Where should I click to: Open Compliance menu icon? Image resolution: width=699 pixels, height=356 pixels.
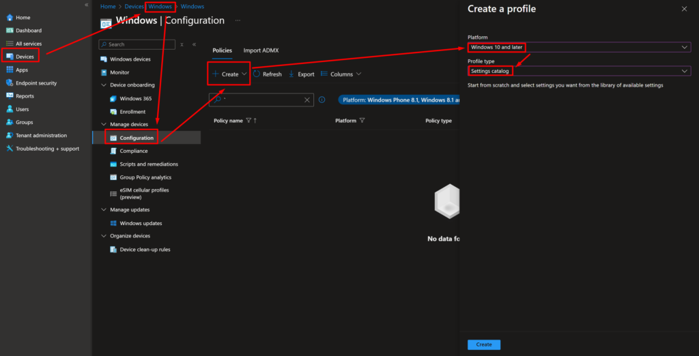click(113, 151)
